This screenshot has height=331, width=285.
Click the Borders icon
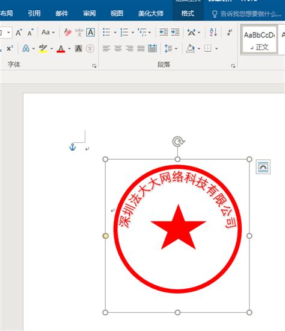pos(208,49)
